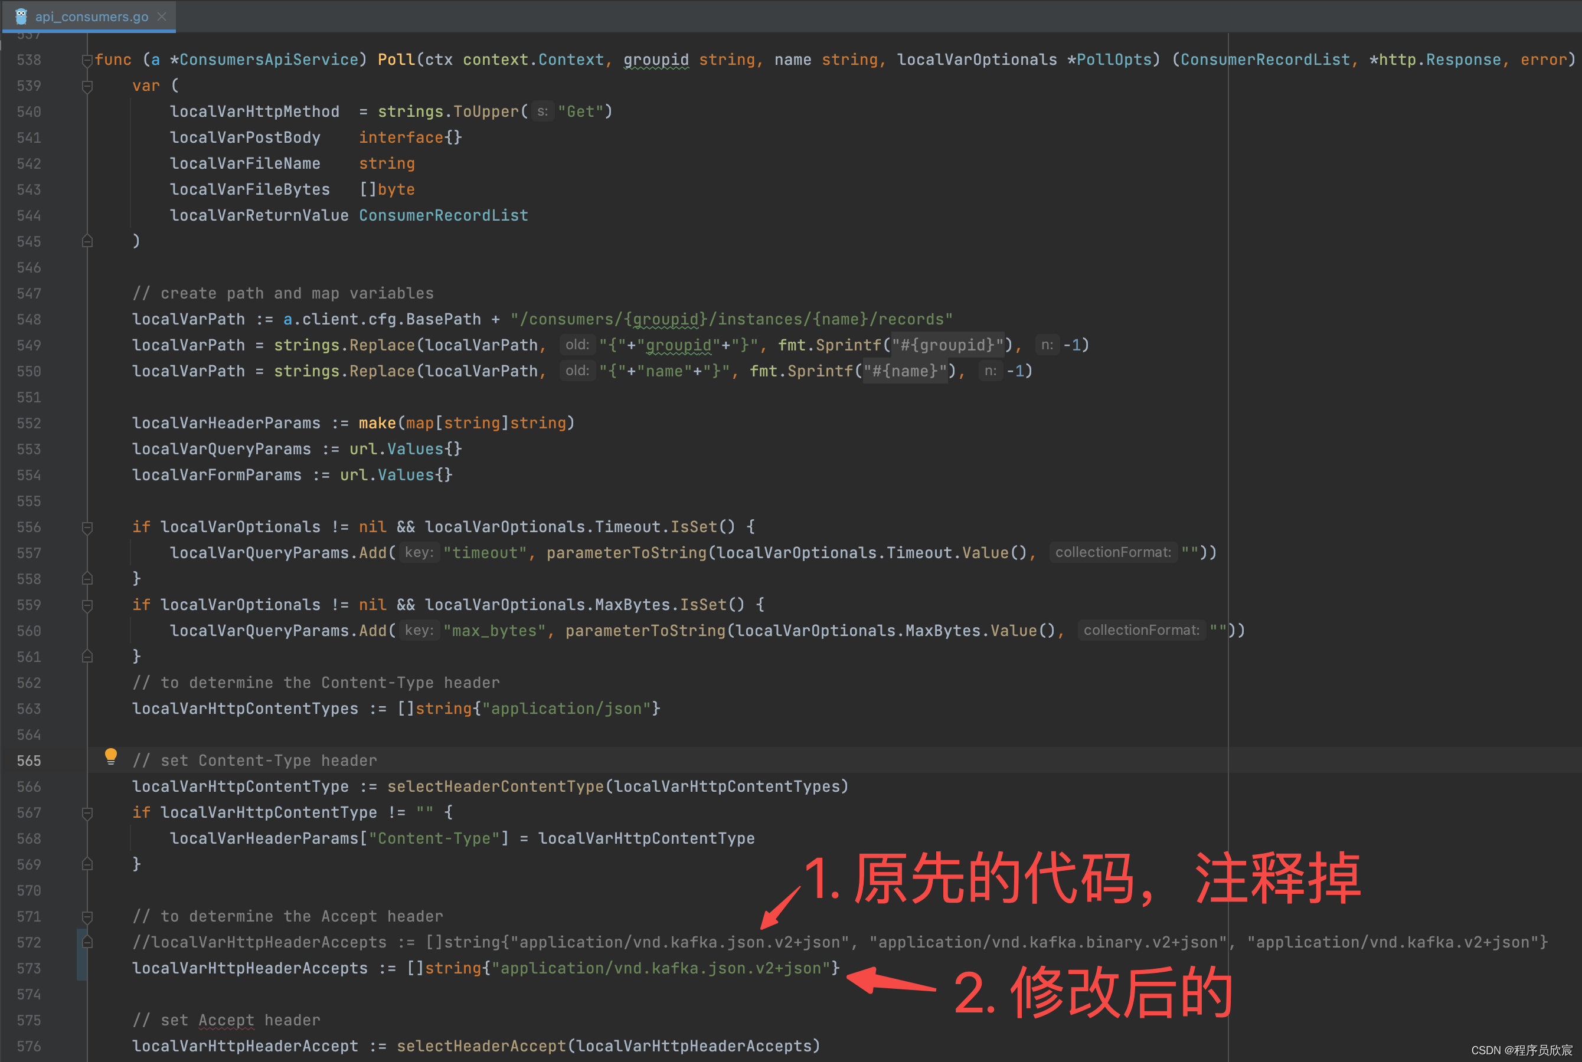
Task: Collapse the MaxBytes if-block at line 559
Action: (x=87, y=605)
